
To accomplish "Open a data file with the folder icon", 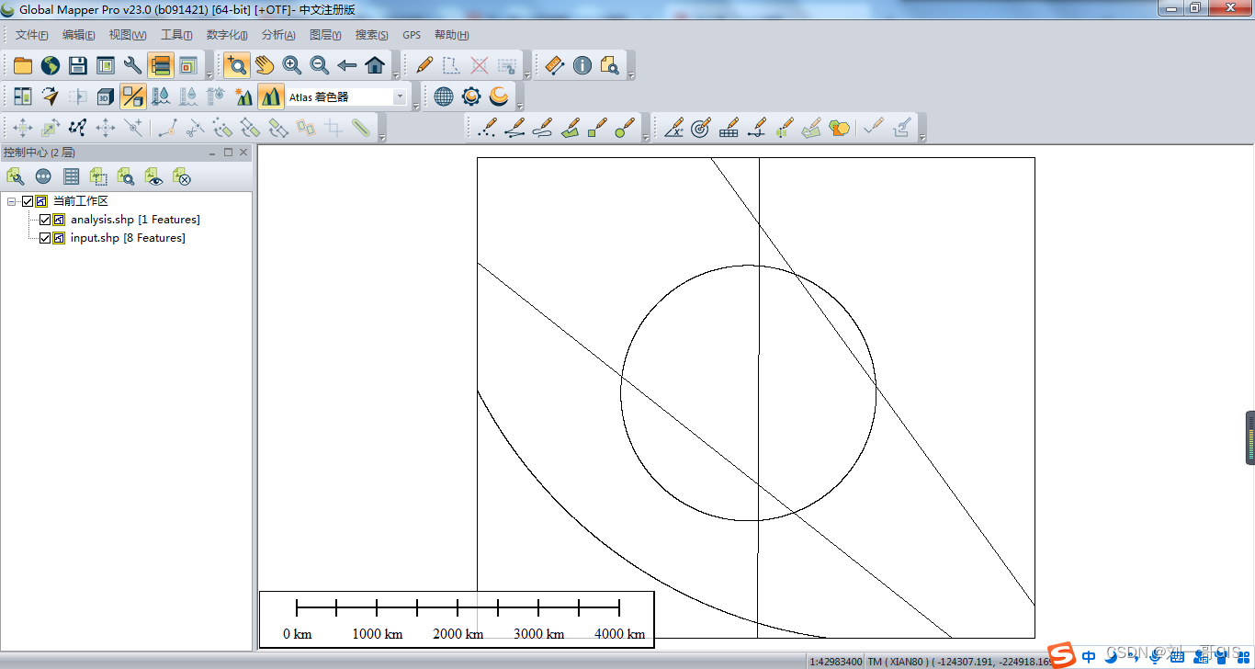I will coord(22,65).
